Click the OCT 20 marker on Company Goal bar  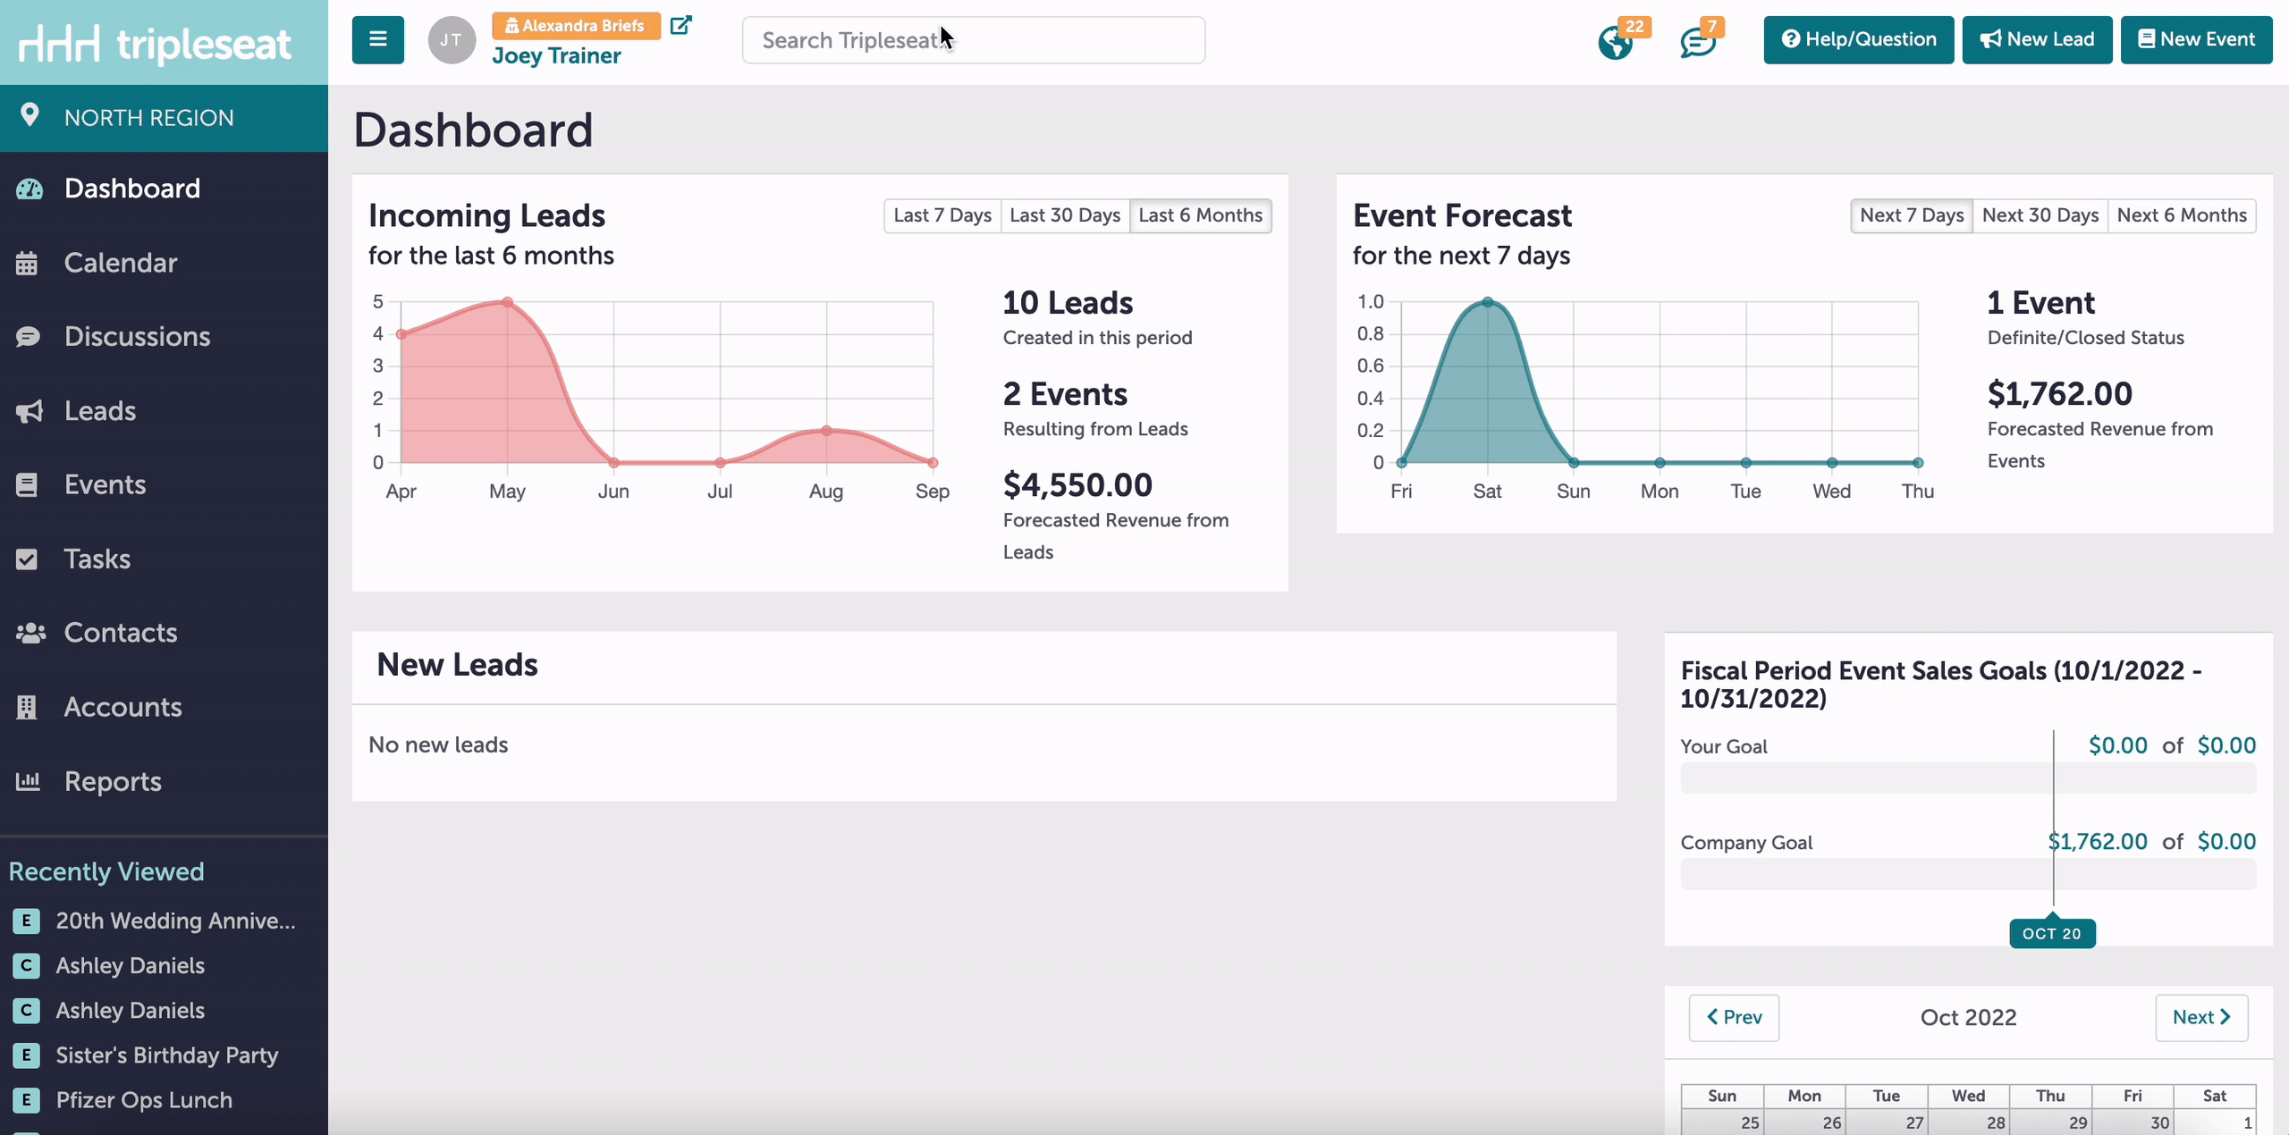tap(2052, 932)
